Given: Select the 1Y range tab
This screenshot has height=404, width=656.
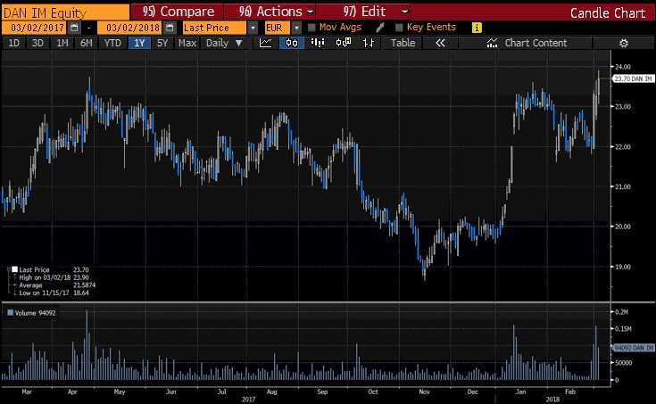Looking at the screenshot, I should [139, 43].
